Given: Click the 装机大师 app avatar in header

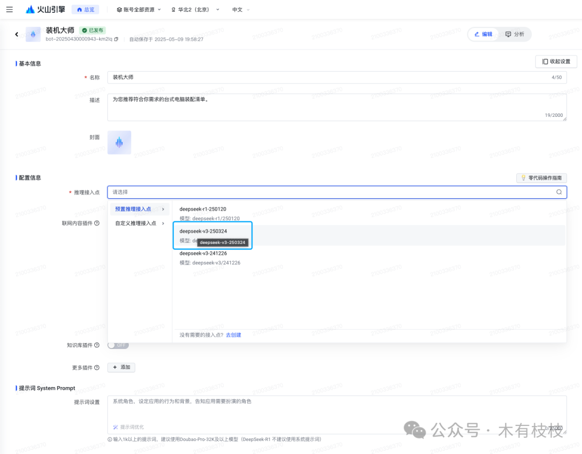Looking at the screenshot, I should tap(33, 34).
